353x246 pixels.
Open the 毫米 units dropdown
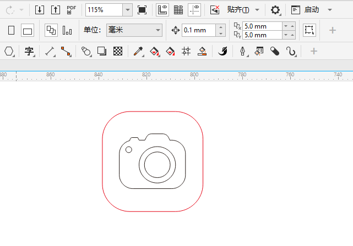(x=134, y=30)
